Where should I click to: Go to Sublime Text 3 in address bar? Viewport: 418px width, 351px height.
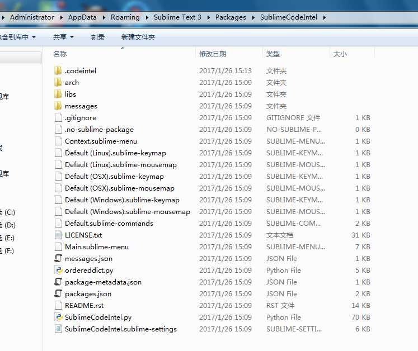(177, 17)
